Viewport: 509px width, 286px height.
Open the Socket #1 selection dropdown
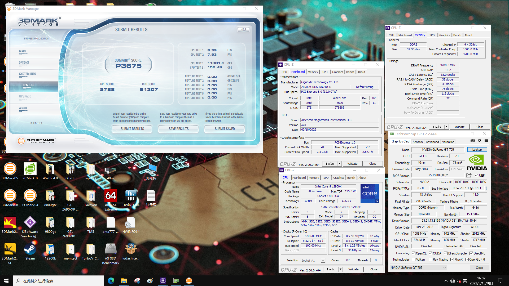[x=313, y=261]
